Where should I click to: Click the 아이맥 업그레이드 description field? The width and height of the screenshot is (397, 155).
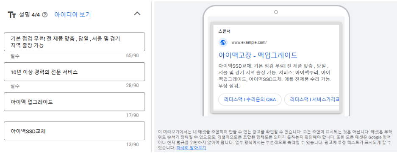click(75, 102)
